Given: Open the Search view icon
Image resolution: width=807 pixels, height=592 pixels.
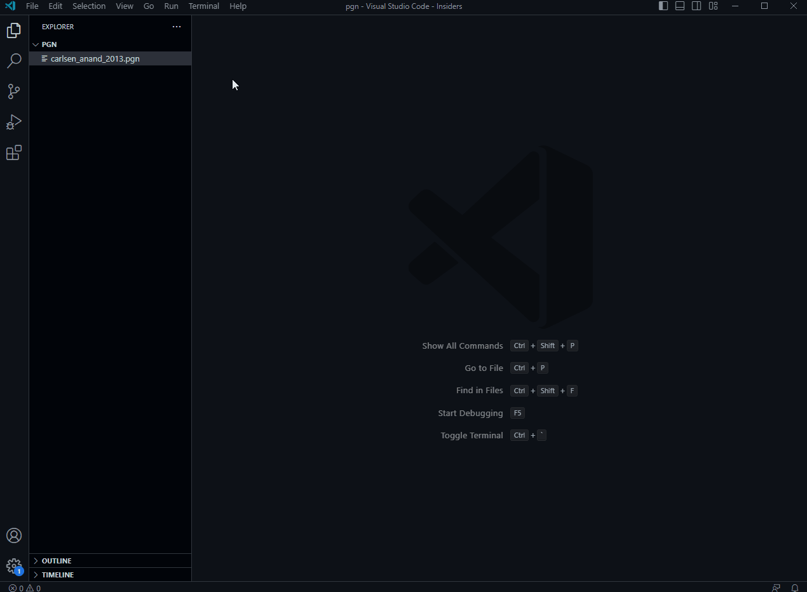Looking at the screenshot, I should click(14, 61).
